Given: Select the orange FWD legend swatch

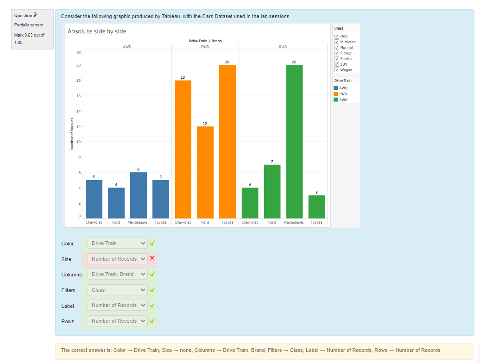Looking at the screenshot, I should coord(336,94).
